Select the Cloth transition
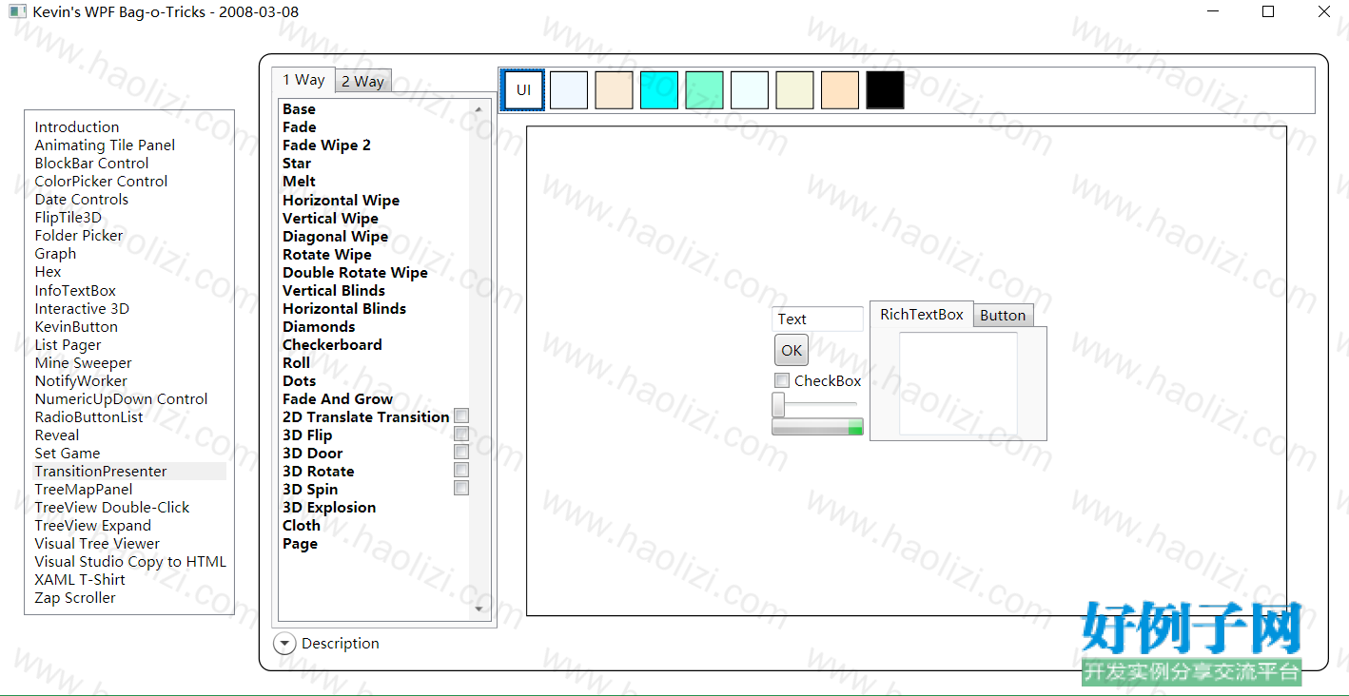Image resolution: width=1349 pixels, height=696 pixels. click(302, 526)
